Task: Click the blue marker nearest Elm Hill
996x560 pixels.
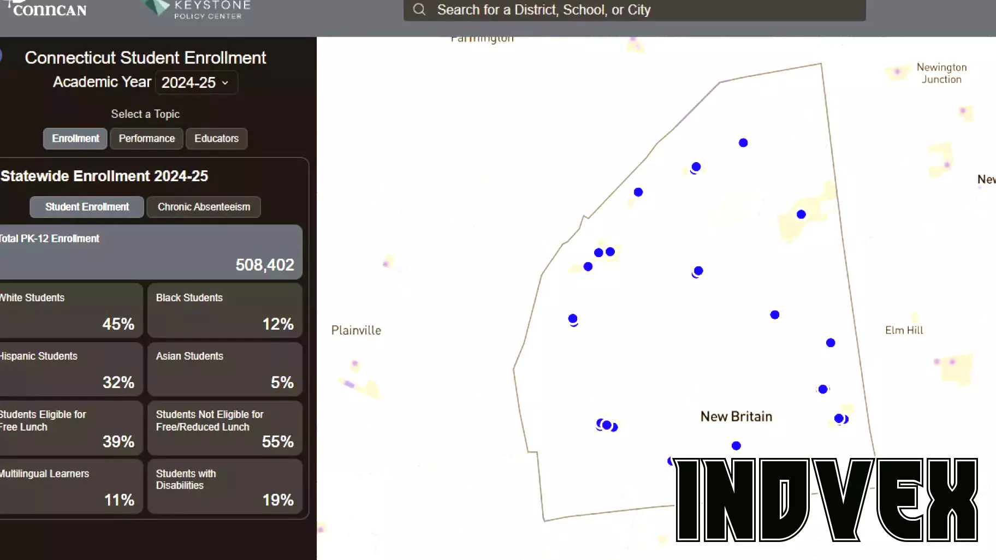Action: coord(829,343)
